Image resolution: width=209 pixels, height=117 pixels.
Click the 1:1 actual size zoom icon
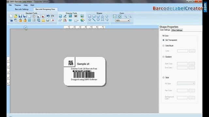click(x=115, y=16)
